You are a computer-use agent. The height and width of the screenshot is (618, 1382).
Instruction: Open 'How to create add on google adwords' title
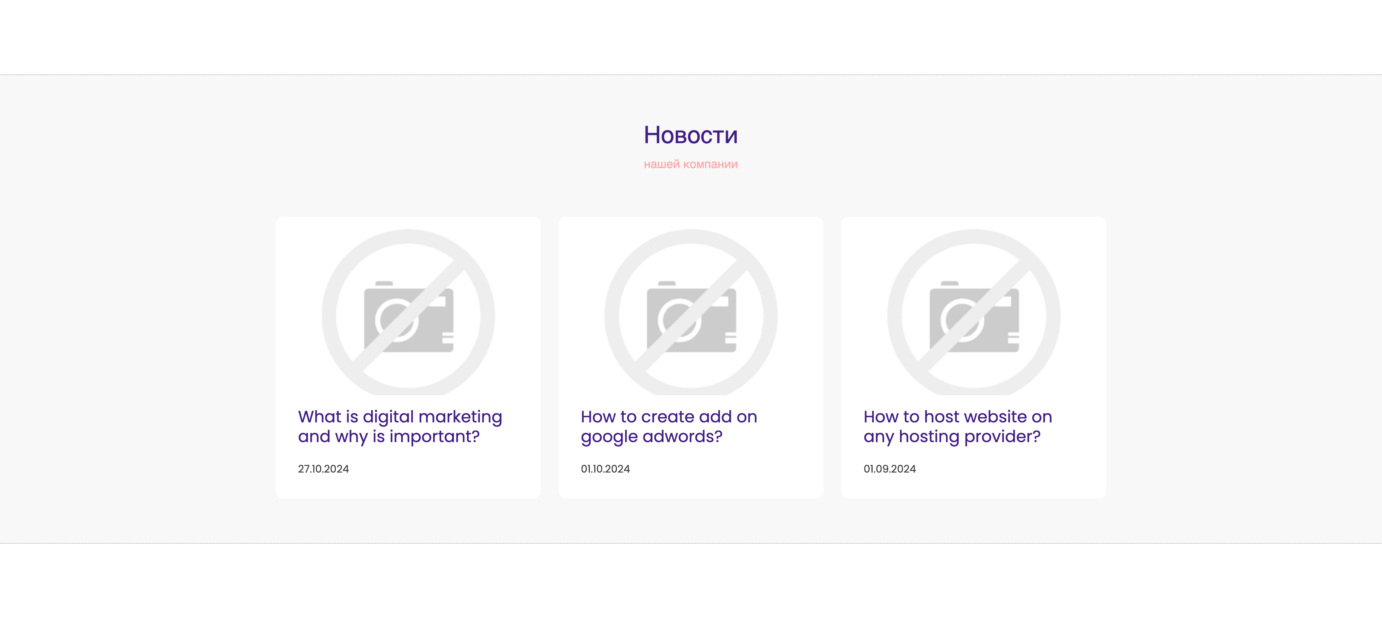[668, 416]
